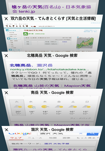Image resolution: width=105 pixels, height=151 pixels.
Task: Select the 日 (Sunday) forecast icon
Action: pyautogui.click(x=86, y=107)
